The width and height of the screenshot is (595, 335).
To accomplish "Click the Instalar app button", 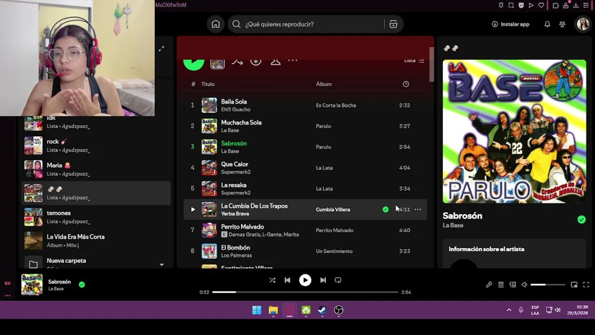I will 510,24.
